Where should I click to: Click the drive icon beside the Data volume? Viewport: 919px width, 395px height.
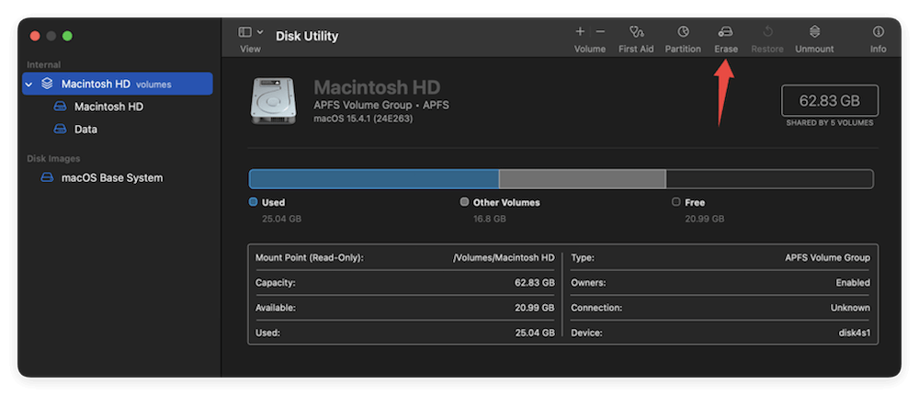(60, 130)
